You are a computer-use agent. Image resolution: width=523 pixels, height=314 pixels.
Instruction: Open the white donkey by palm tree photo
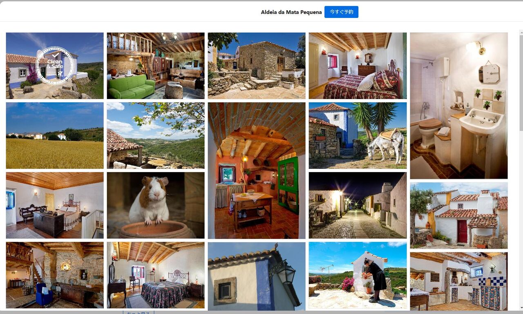tap(358, 135)
